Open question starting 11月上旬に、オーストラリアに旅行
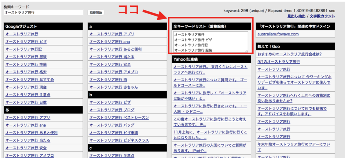Screen dimensions: 345x158 coord(210,135)
